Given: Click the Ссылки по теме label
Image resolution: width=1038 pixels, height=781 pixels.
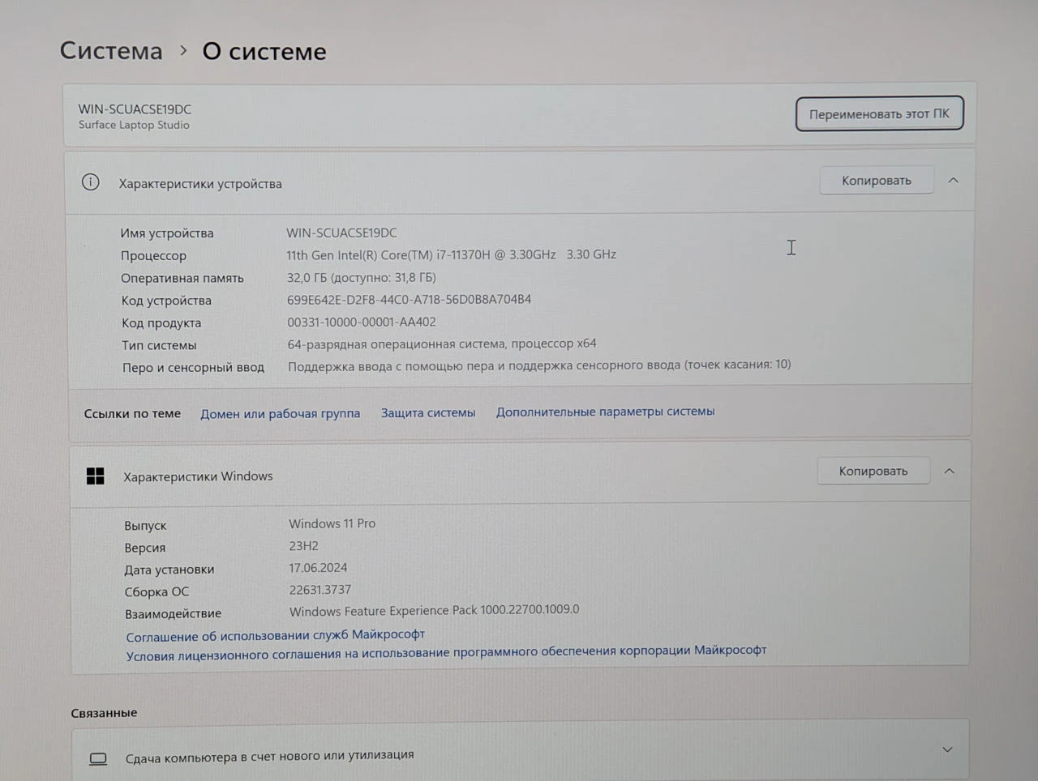Looking at the screenshot, I should pyautogui.click(x=132, y=413).
